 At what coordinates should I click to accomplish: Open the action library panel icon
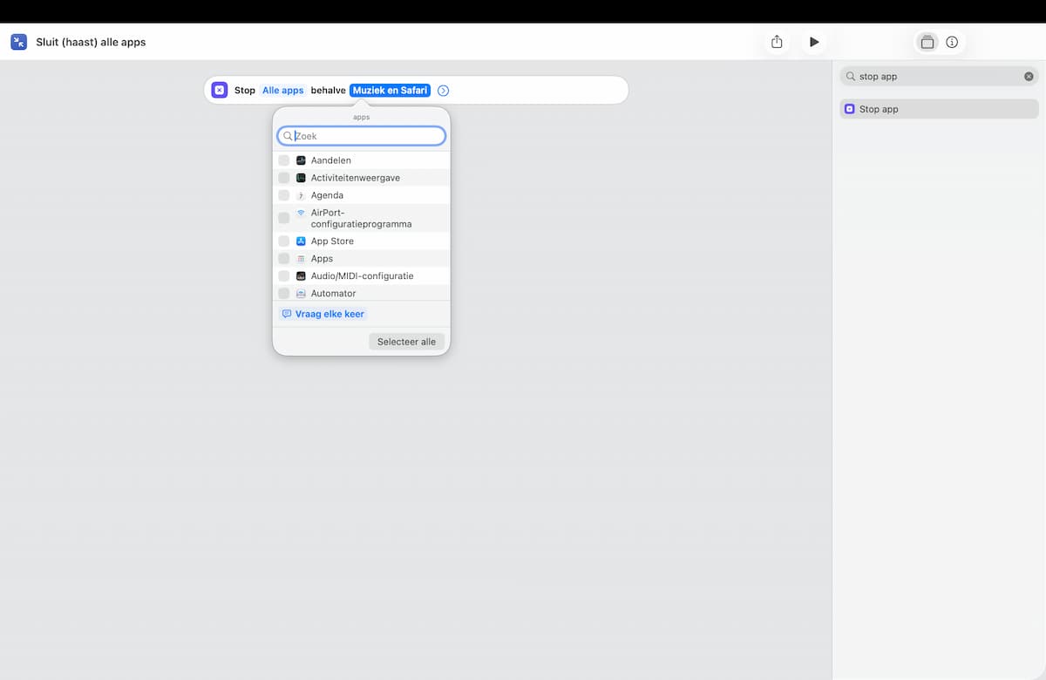click(927, 42)
